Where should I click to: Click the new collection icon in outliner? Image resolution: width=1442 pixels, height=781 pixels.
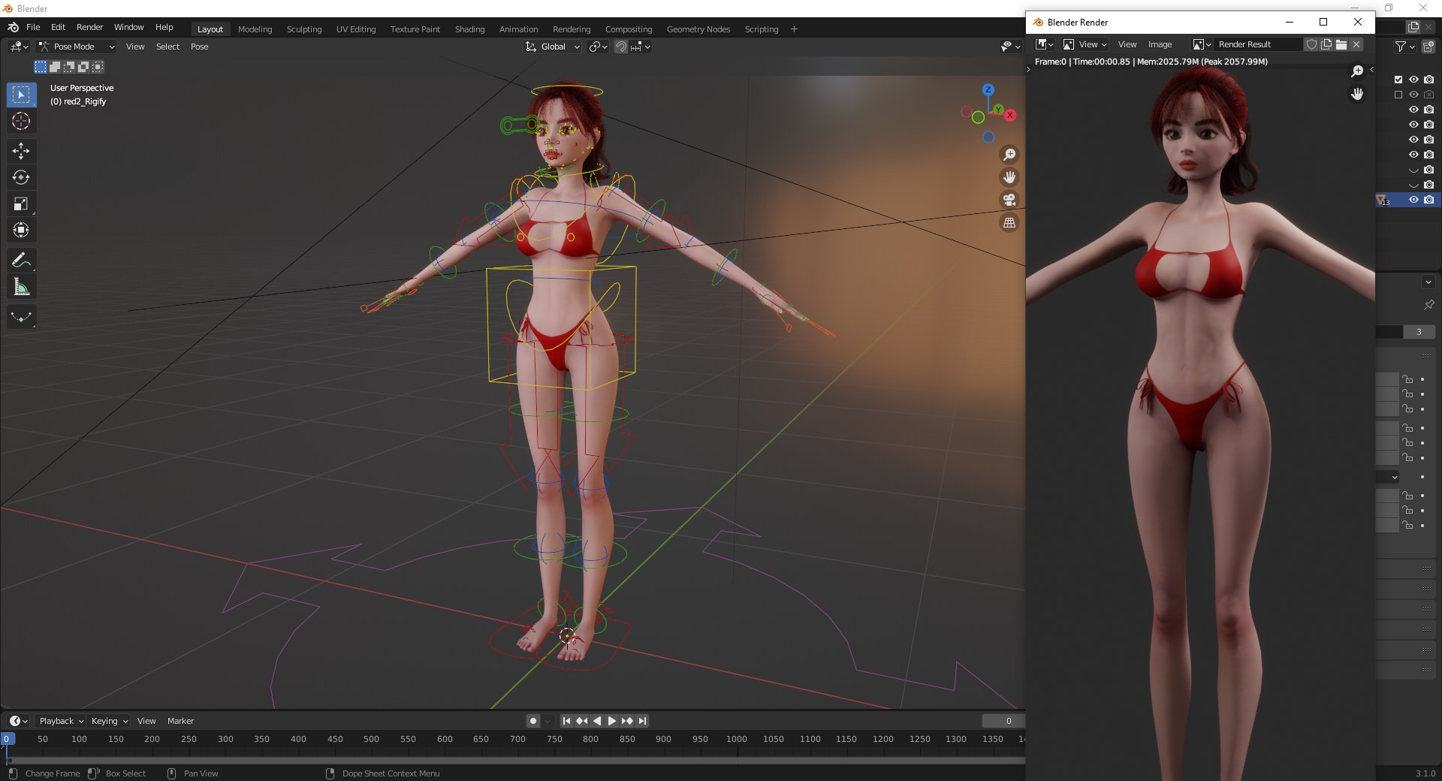[1428, 47]
